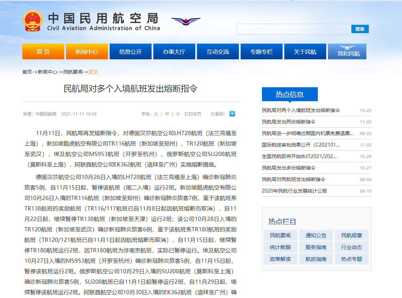402x298 pixels.
Task: Open the share plus icon
Action: point(232,114)
